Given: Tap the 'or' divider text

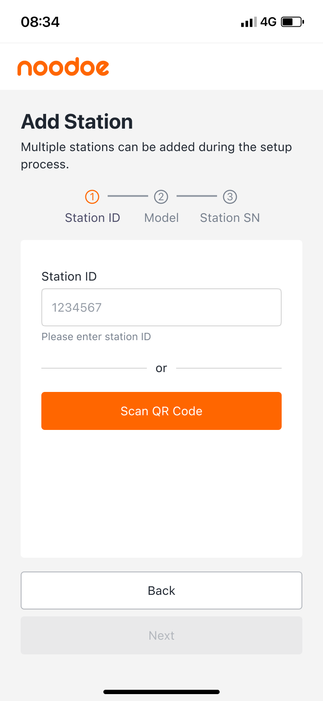Looking at the screenshot, I should point(161,368).
